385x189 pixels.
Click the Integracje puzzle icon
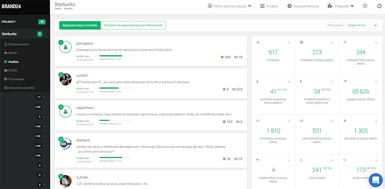point(330,6)
